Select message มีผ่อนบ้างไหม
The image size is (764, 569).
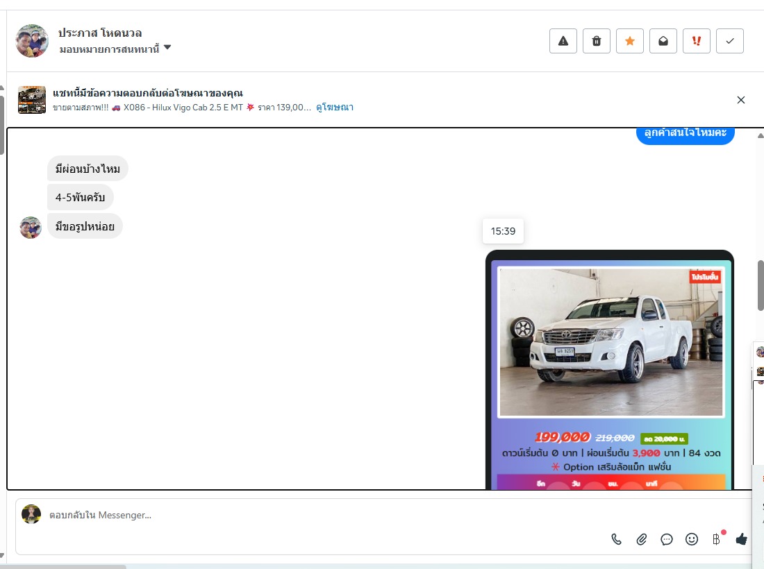click(88, 169)
